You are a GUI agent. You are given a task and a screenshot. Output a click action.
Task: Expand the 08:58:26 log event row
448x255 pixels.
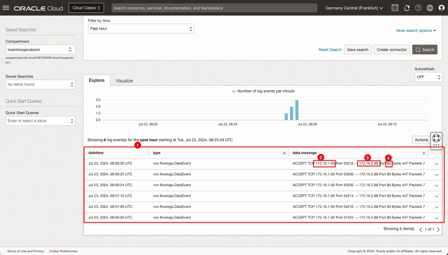pos(437,164)
